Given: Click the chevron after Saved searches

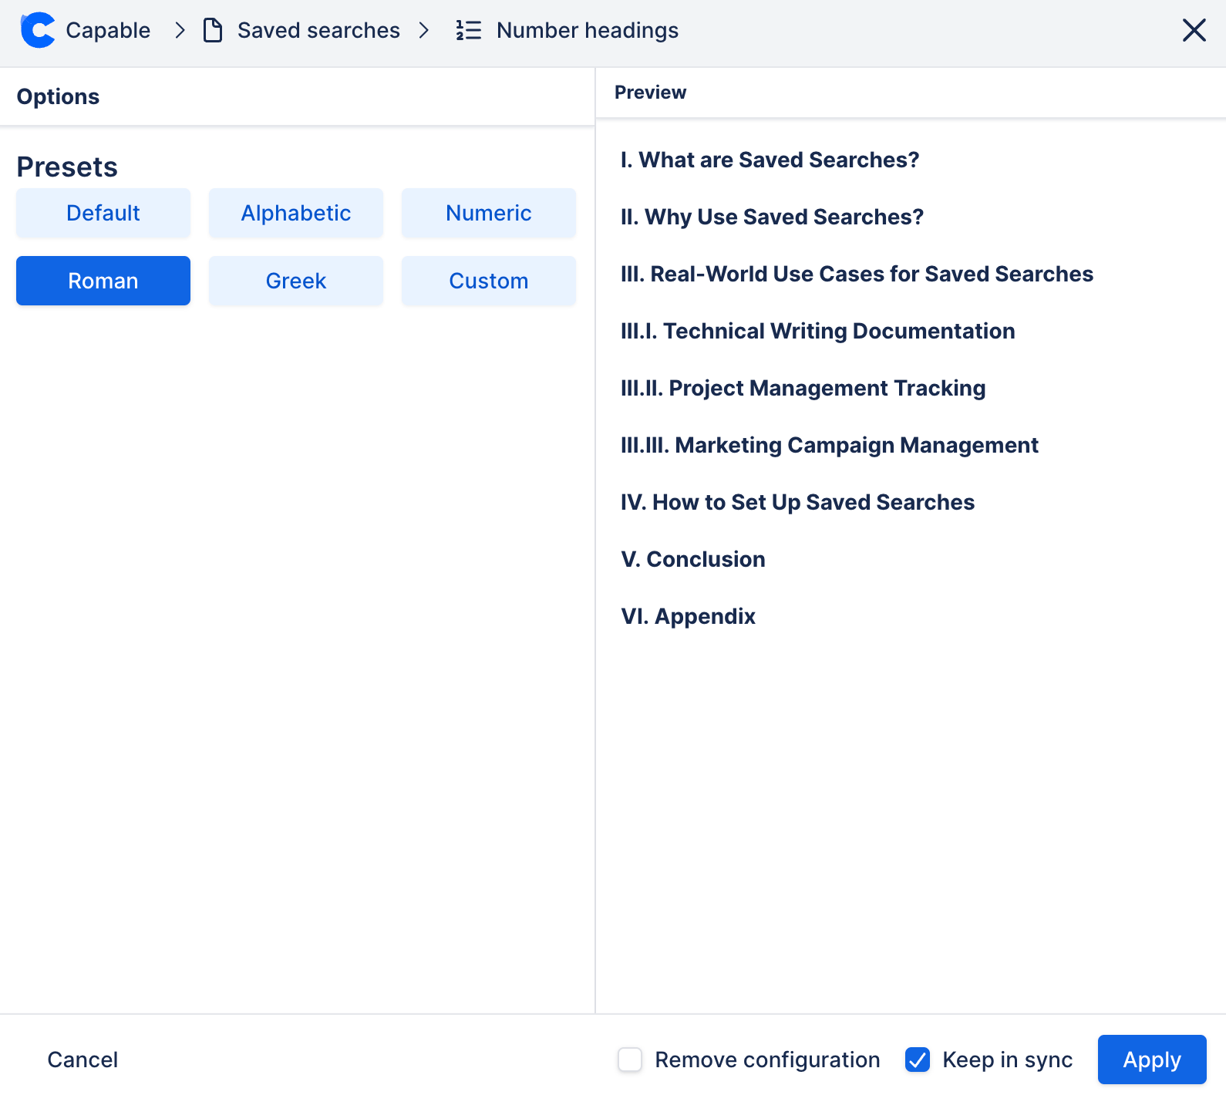Looking at the screenshot, I should coord(424,31).
